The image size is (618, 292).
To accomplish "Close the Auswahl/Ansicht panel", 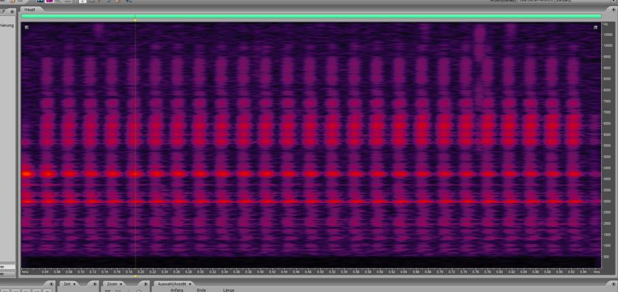I will click(190, 284).
